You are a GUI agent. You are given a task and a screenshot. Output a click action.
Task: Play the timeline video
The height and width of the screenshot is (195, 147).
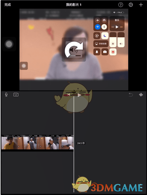79,95
